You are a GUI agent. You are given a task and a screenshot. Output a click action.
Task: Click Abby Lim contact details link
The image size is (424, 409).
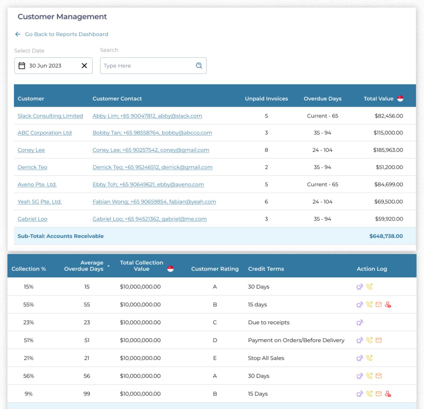(x=147, y=116)
